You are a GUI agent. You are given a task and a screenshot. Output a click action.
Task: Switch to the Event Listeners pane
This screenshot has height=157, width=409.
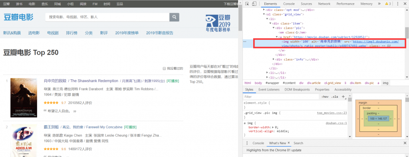(269, 90)
